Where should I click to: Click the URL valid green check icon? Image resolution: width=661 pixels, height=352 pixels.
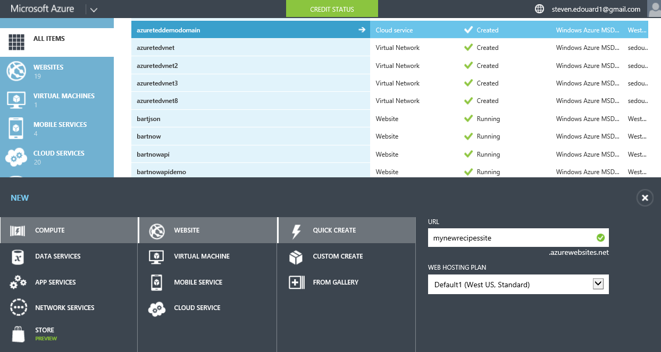point(600,238)
